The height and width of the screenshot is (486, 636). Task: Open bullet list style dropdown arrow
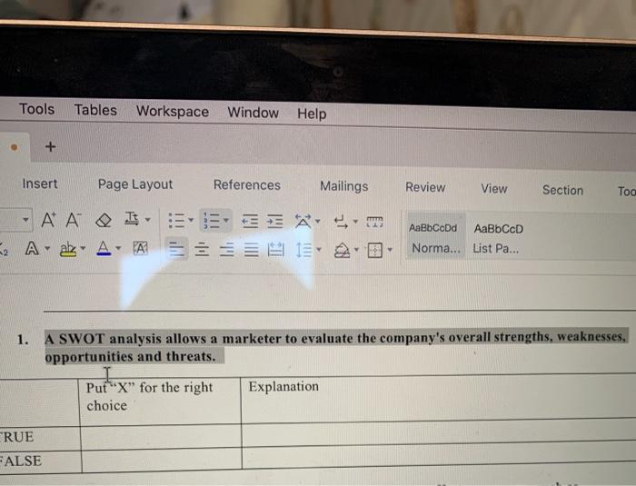coord(191,220)
